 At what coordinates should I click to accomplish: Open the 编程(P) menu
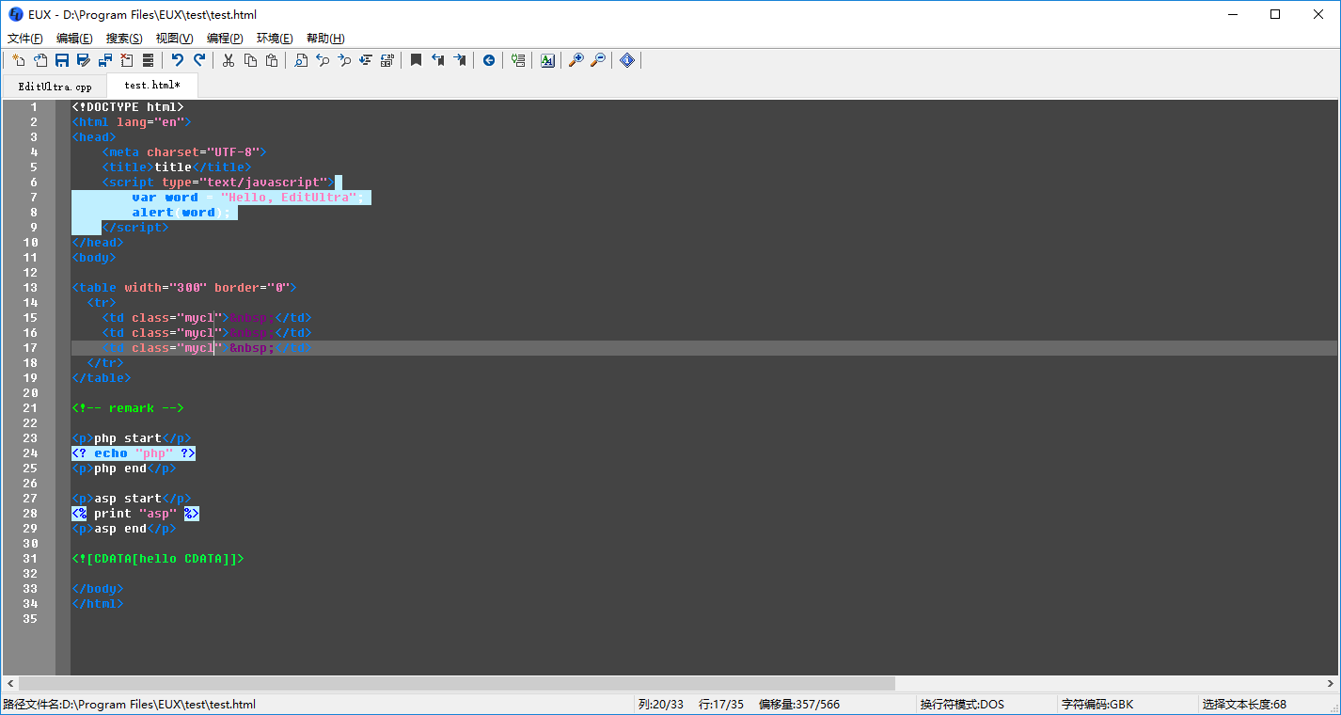(x=225, y=39)
